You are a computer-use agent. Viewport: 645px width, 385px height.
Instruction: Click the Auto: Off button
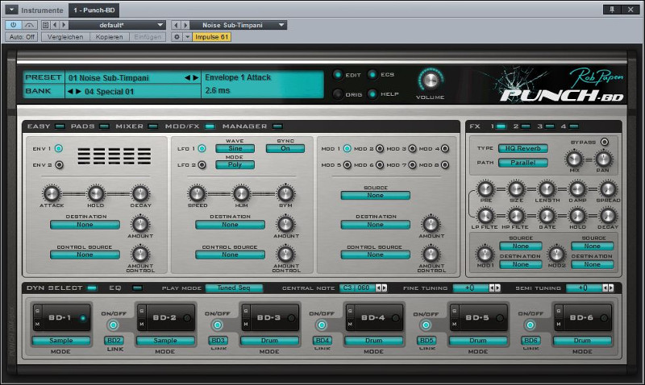(x=22, y=37)
